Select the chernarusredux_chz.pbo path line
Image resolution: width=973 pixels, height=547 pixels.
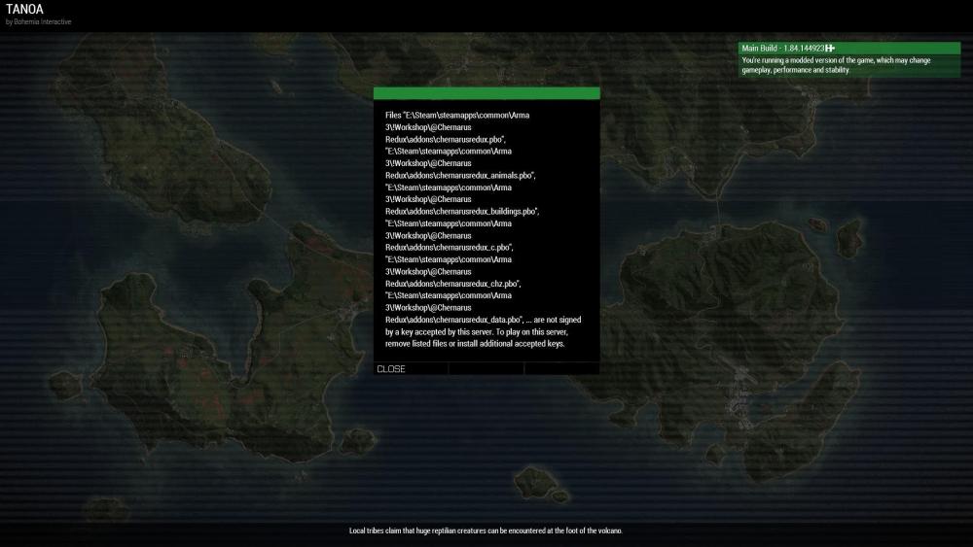(453, 284)
